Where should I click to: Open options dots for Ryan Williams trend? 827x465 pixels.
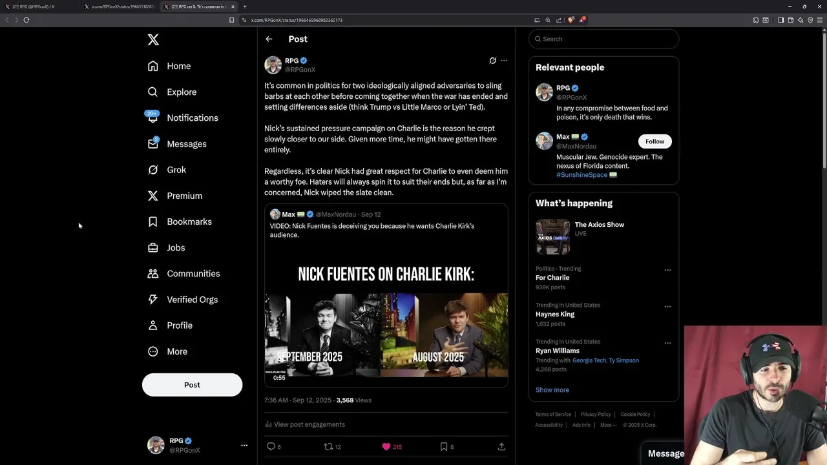(667, 343)
